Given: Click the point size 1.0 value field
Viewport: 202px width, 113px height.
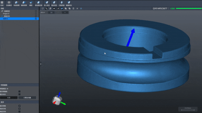Looking at the screenshot, I should click(51, 13).
